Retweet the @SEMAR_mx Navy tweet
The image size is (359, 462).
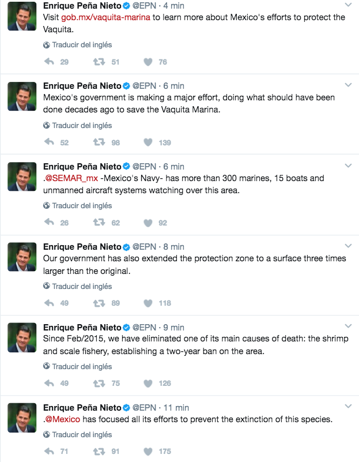coord(98,223)
